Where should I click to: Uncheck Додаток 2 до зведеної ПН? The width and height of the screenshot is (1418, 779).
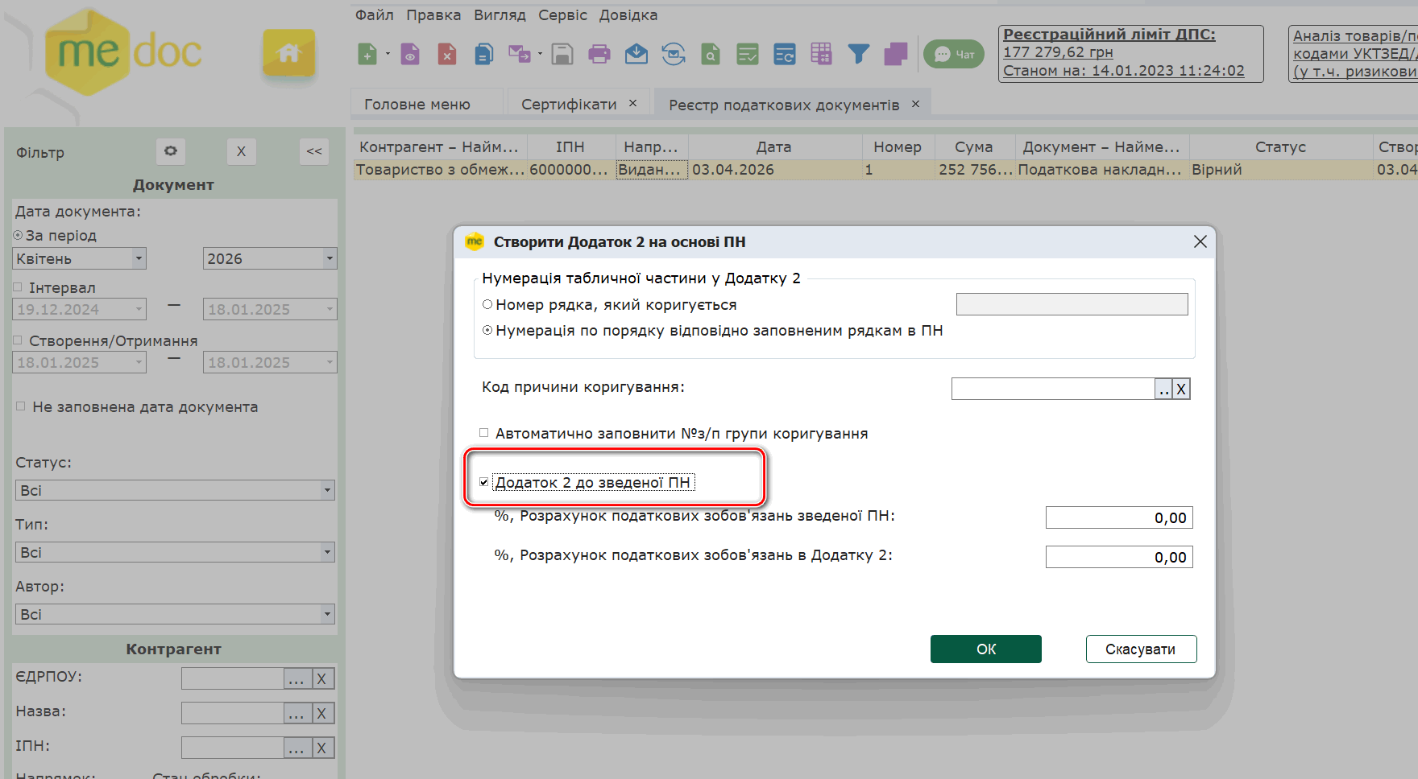pyautogui.click(x=484, y=483)
